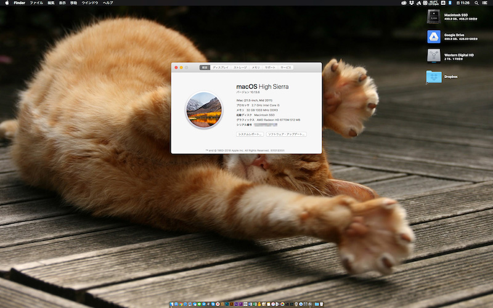Click the temperature and rpm monitor readout
This screenshot has width=493, height=308.
[434, 3]
